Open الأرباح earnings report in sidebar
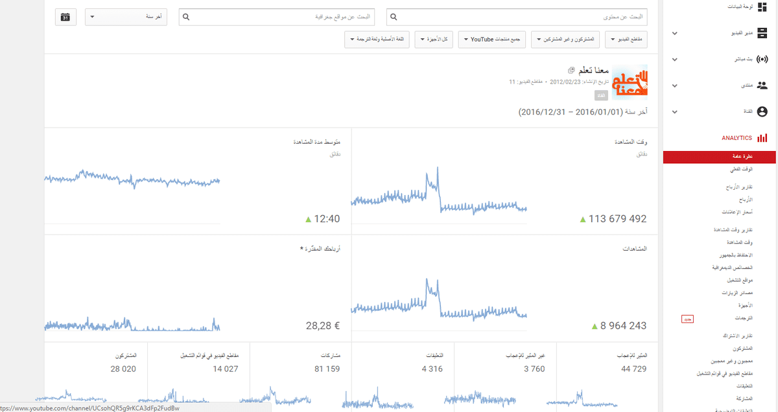 click(x=746, y=200)
